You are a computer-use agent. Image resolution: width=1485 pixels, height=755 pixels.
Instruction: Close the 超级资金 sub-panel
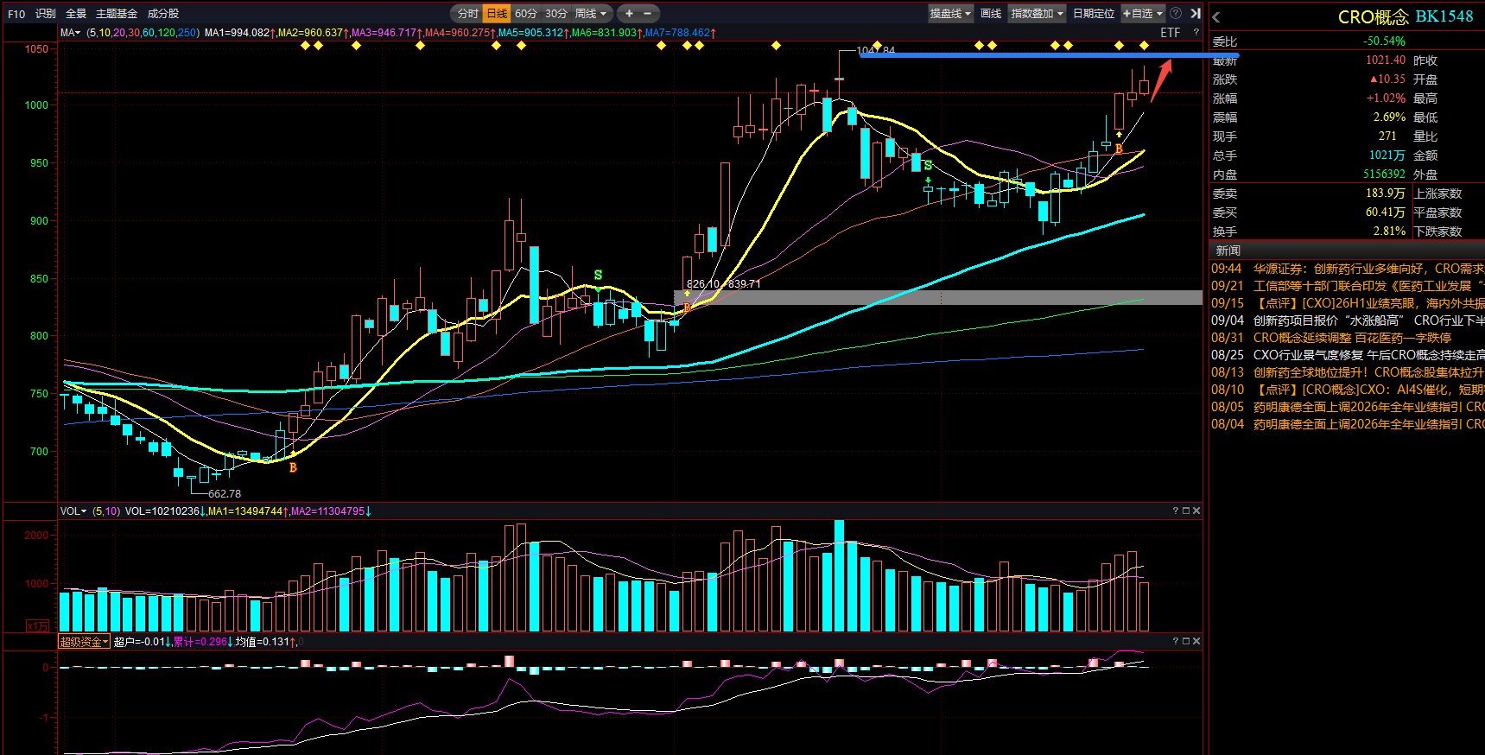tap(1196, 641)
